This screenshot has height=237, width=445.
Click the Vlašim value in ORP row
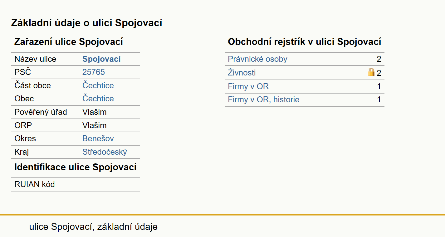click(95, 125)
